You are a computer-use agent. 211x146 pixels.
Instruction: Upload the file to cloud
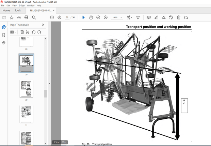(x=19, y=17)
